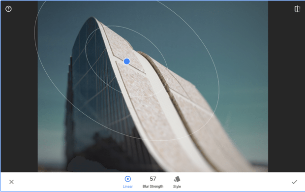Tap the blue focus center point
Viewport: 305px width, 192px height.
point(127,62)
